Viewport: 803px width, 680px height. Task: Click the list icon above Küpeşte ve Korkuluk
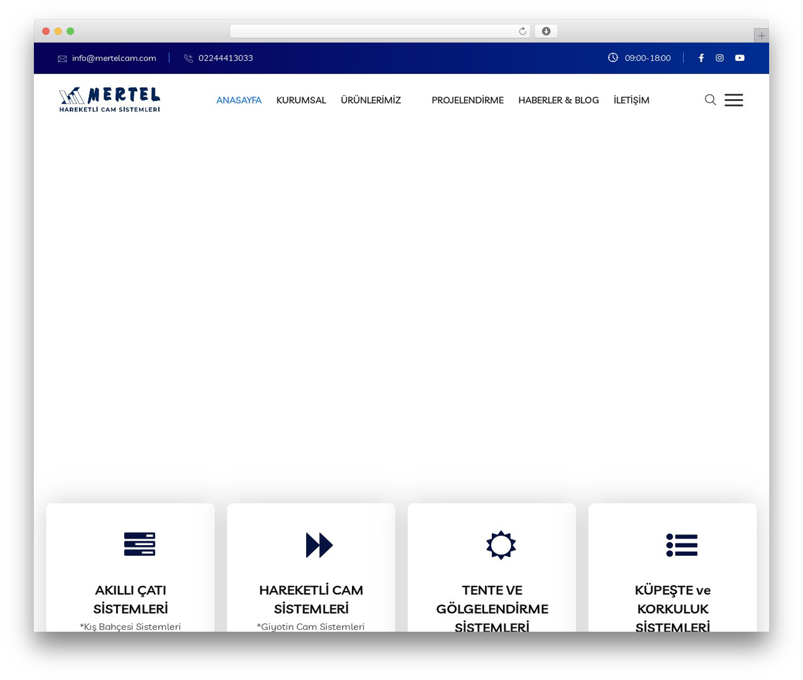click(682, 545)
